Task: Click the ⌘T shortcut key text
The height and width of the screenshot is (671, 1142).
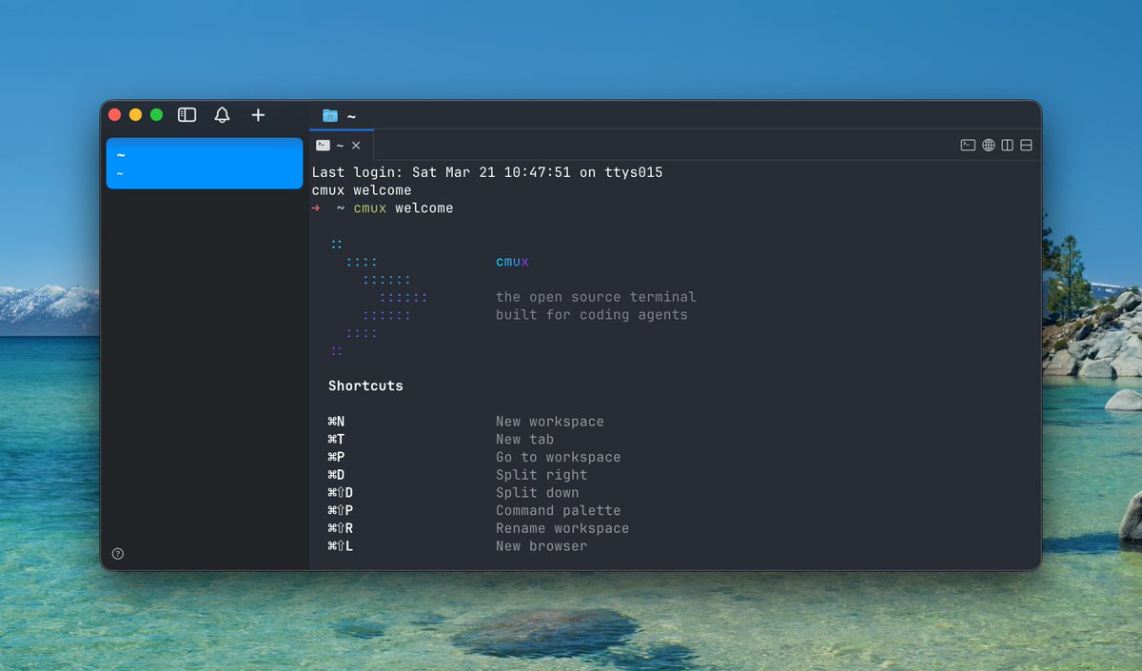Action: 336,440
